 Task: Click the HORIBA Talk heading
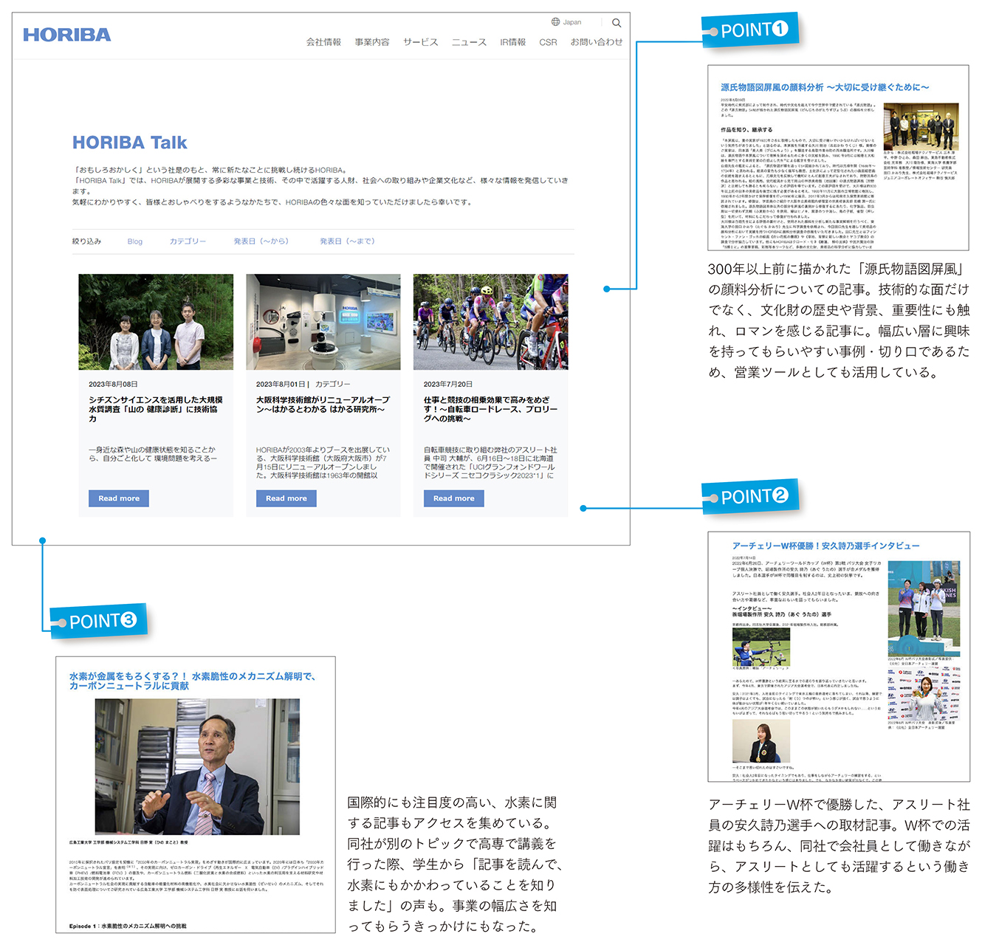point(130,142)
